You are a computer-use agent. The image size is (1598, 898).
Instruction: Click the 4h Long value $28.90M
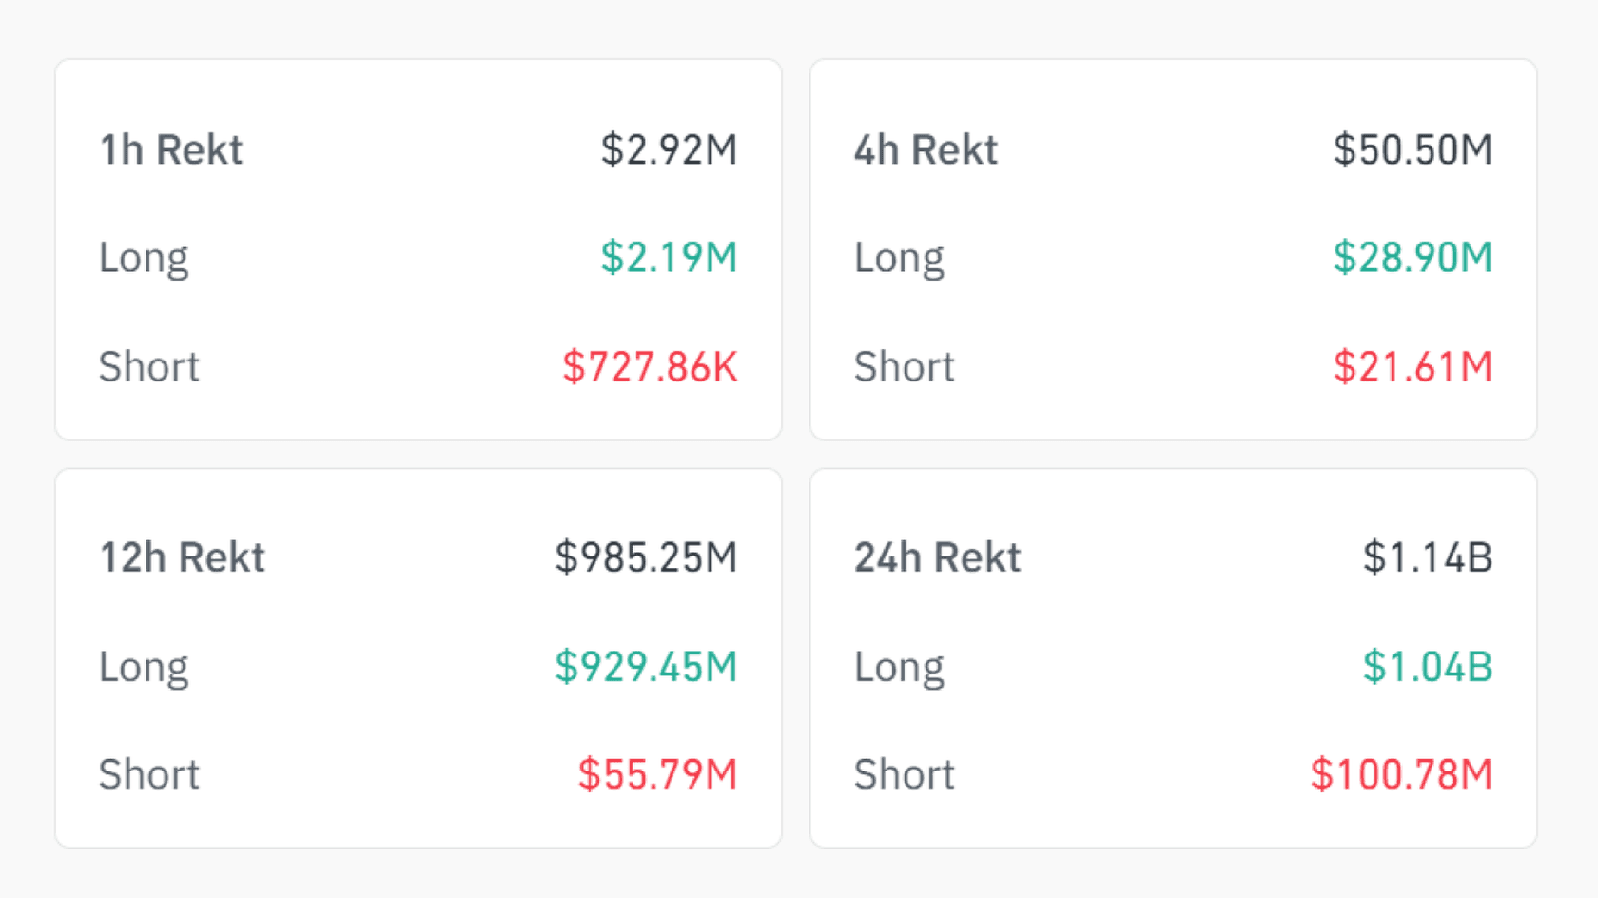[1413, 257]
